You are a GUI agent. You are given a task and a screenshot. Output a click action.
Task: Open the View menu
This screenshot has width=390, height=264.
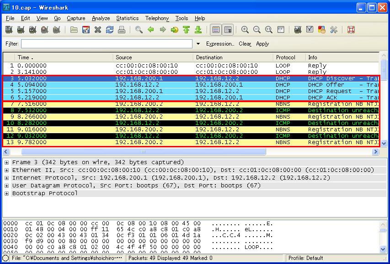(x=42, y=18)
